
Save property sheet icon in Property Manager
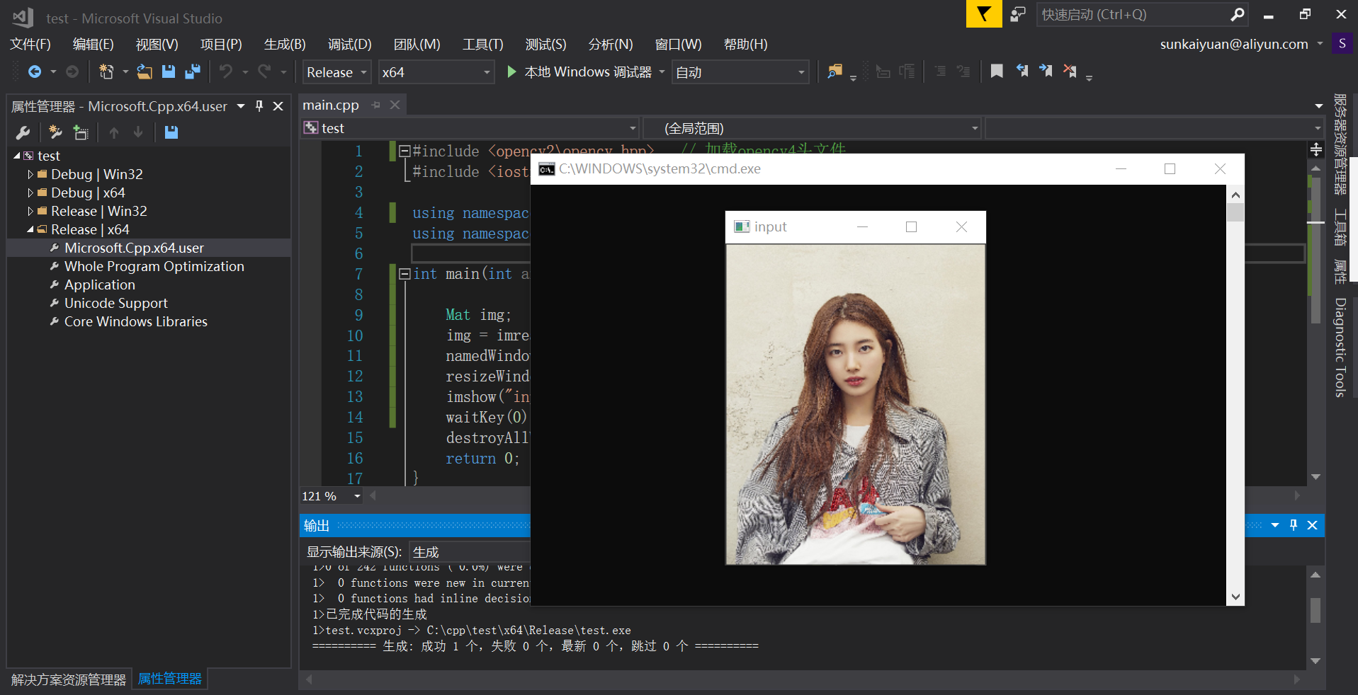click(171, 132)
